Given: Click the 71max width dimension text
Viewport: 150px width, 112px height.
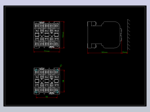Looking at the screenshot, I should click(47, 51).
